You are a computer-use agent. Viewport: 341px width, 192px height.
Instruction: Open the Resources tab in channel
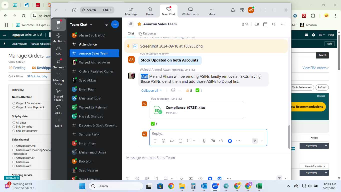coord(147,33)
